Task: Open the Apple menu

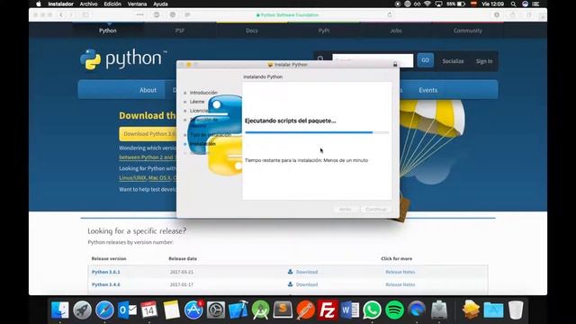Action: point(39,4)
